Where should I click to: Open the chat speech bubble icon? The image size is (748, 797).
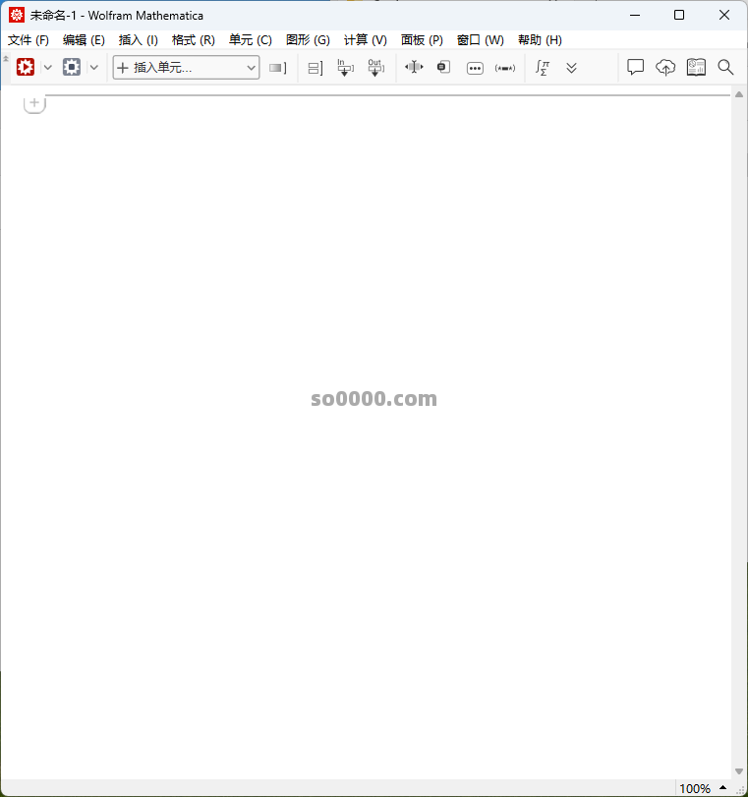(x=636, y=67)
